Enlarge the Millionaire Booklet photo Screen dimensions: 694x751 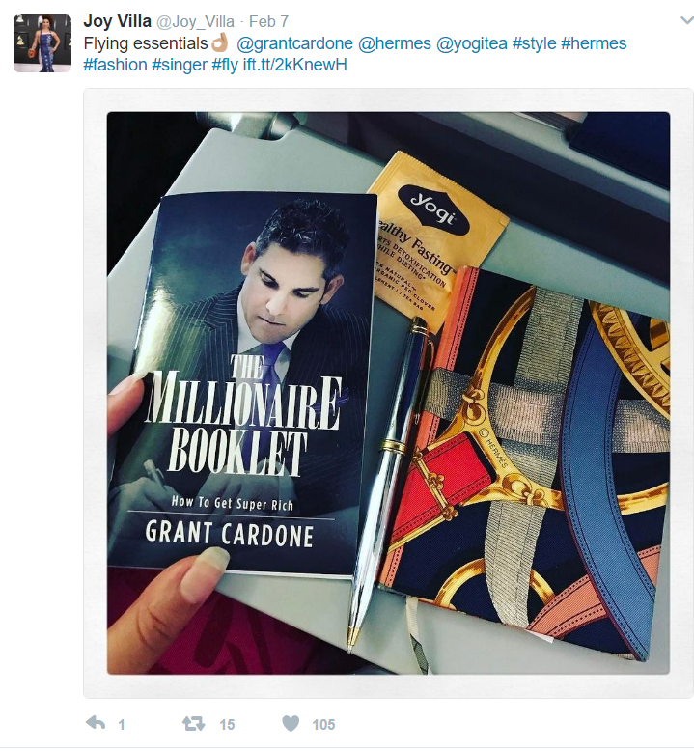point(388,393)
